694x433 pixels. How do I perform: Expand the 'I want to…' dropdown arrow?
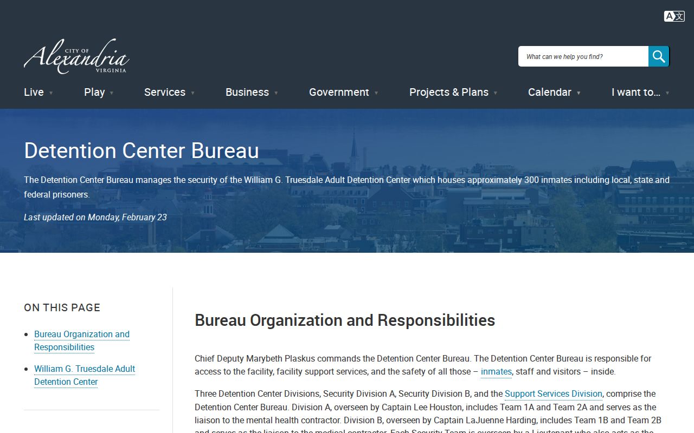(667, 93)
